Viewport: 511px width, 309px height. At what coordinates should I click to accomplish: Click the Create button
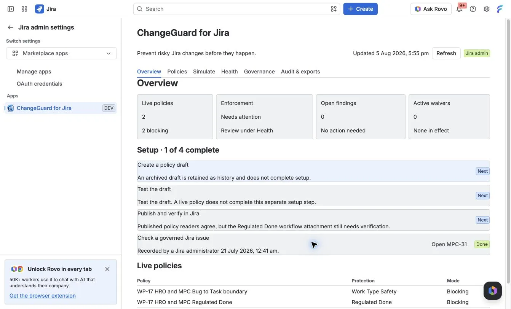pyautogui.click(x=360, y=9)
